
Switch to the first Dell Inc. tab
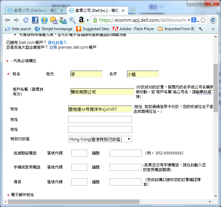coord(33,11)
